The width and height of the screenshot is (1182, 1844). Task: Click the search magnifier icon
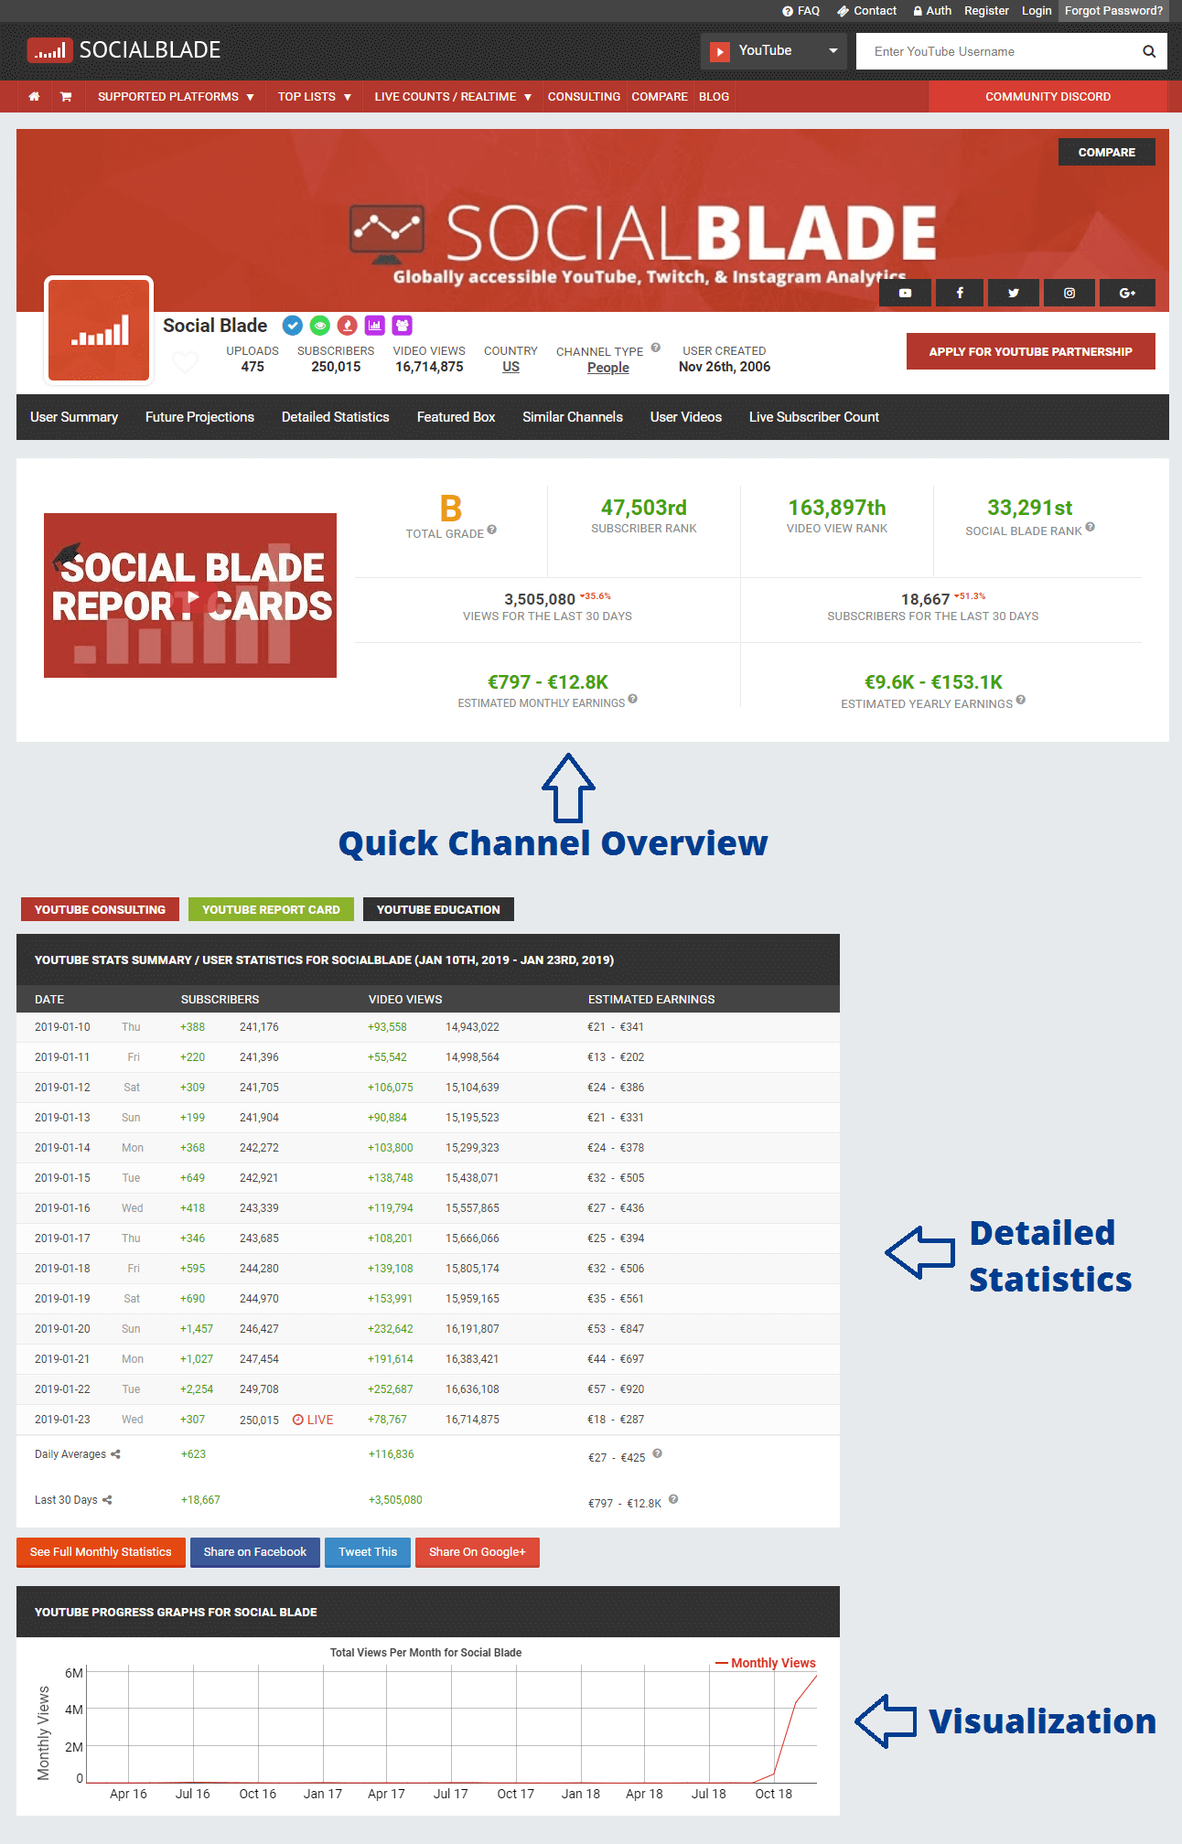pyautogui.click(x=1149, y=51)
